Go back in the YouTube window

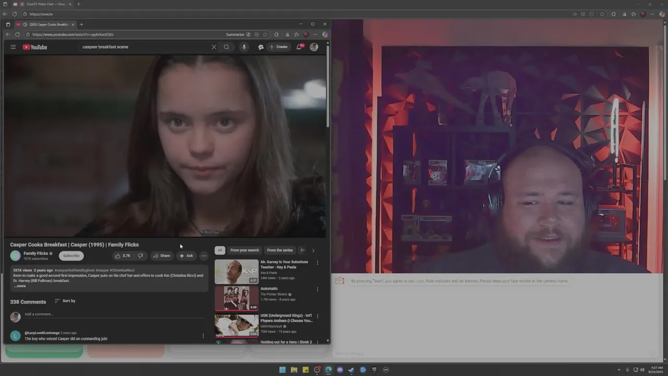7,34
